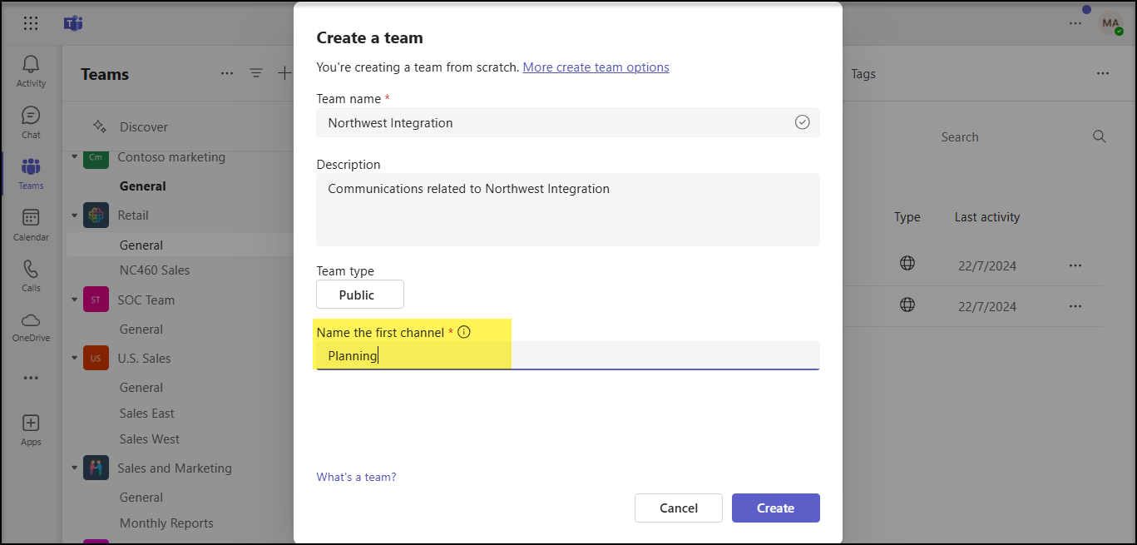
Task: Select the NC460 Sales channel
Action: (155, 270)
